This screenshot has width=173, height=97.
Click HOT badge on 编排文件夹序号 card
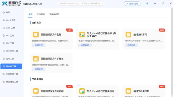point(162,86)
